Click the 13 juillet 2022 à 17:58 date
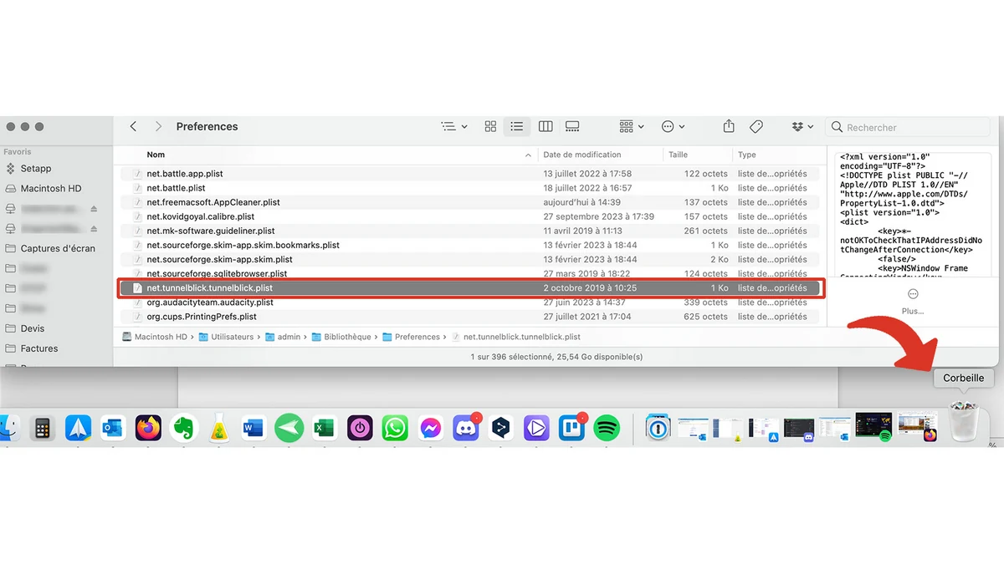 [x=587, y=174]
